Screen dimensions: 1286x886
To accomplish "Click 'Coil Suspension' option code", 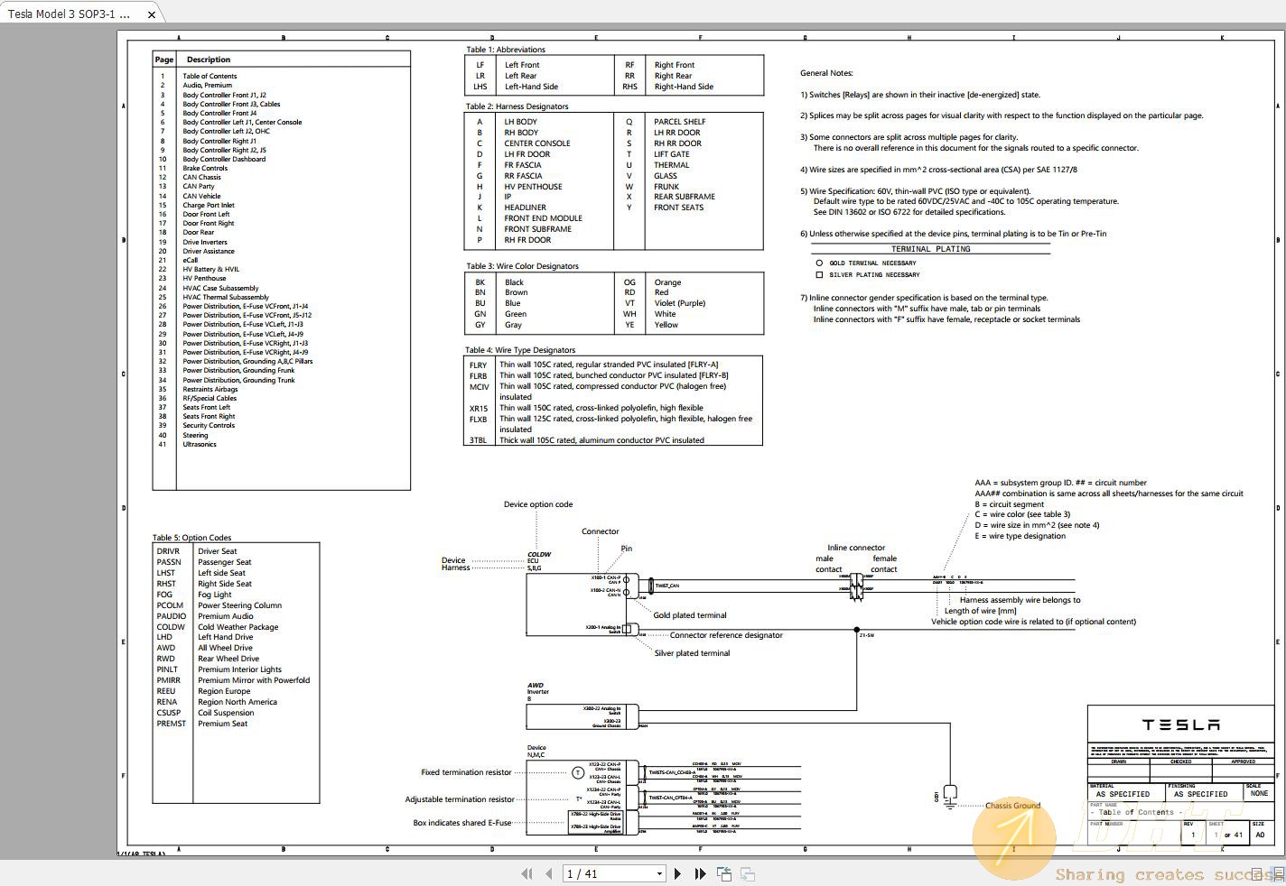I will (226, 713).
